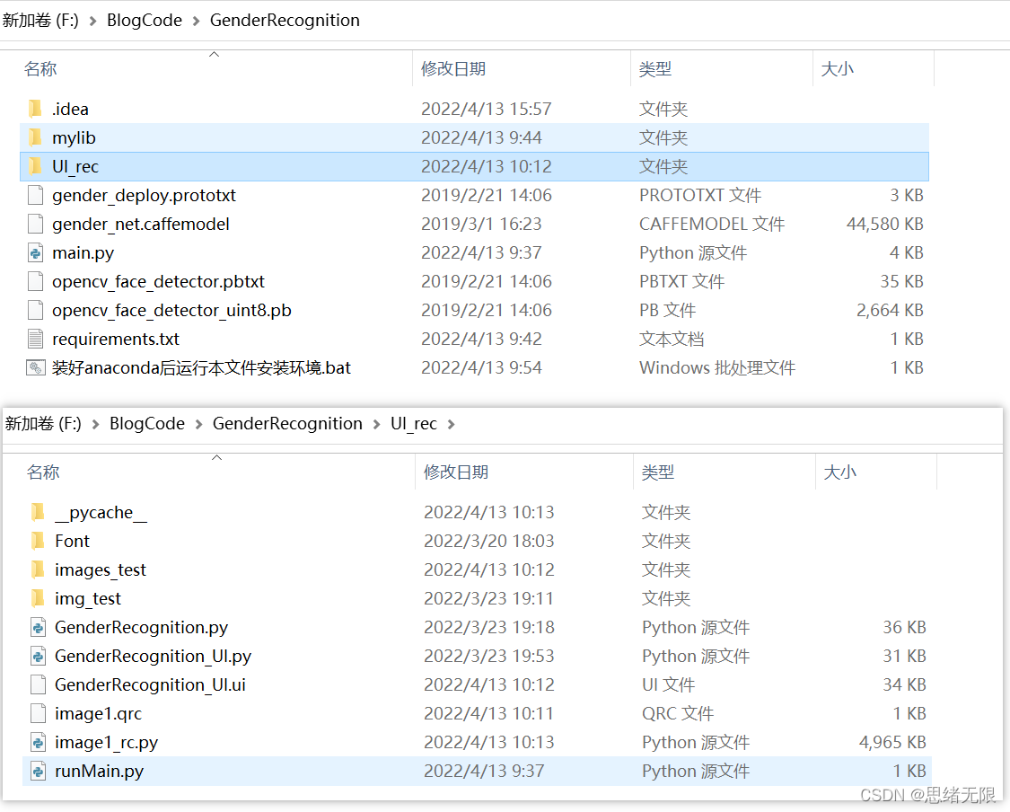Select file name GenderRecognition_UI.ui
The height and width of the screenshot is (812, 1010).
[x=150, y=685]
